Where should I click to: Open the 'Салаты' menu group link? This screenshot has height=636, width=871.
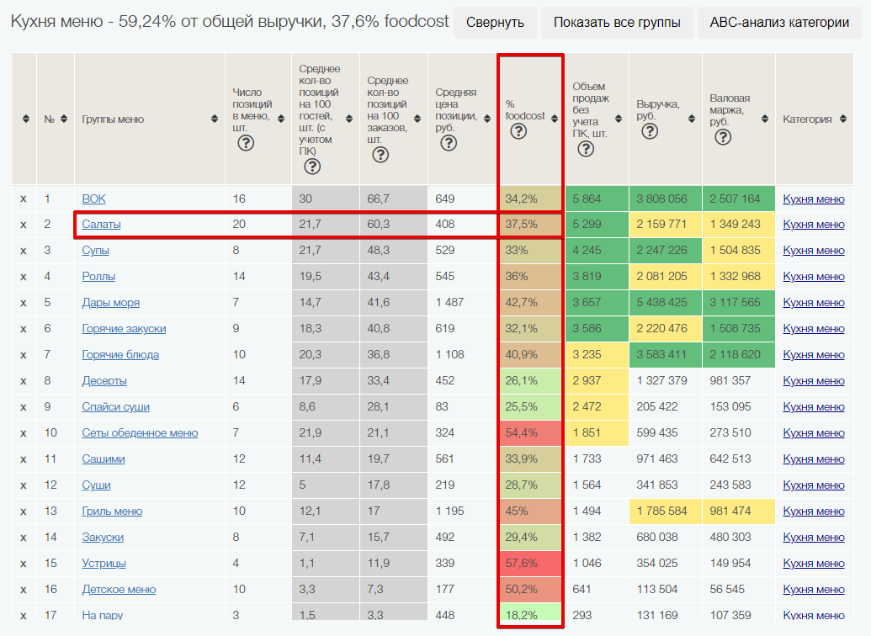tap(101, 225)
